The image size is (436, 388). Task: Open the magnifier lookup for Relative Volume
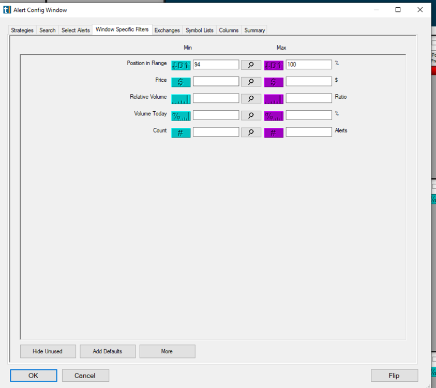[x=251, y=98]
